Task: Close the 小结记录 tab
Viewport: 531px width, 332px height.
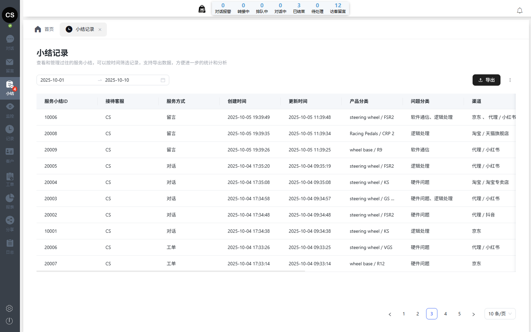Action: pos(100,30)
